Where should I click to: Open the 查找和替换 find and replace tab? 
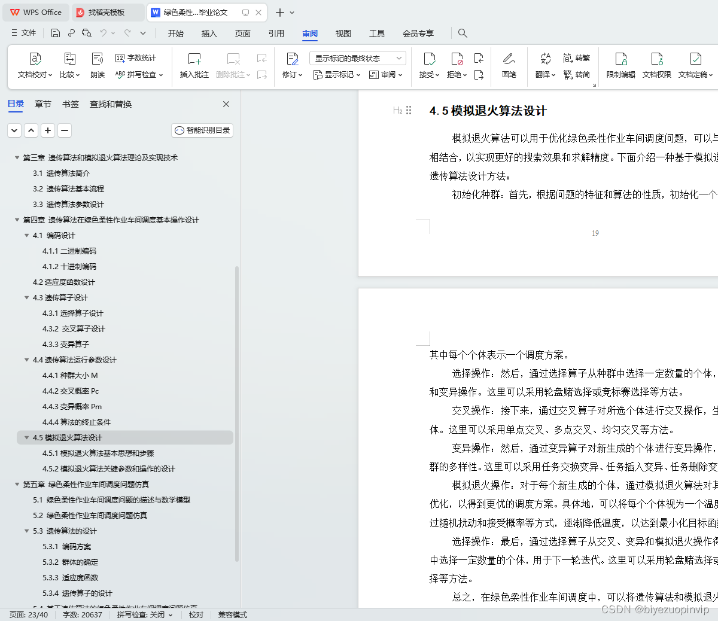coord(111,104)
